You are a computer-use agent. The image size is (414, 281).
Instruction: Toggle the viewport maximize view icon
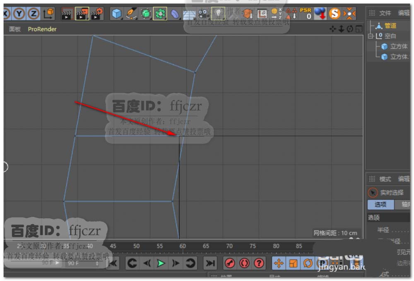tap(359, 29)
